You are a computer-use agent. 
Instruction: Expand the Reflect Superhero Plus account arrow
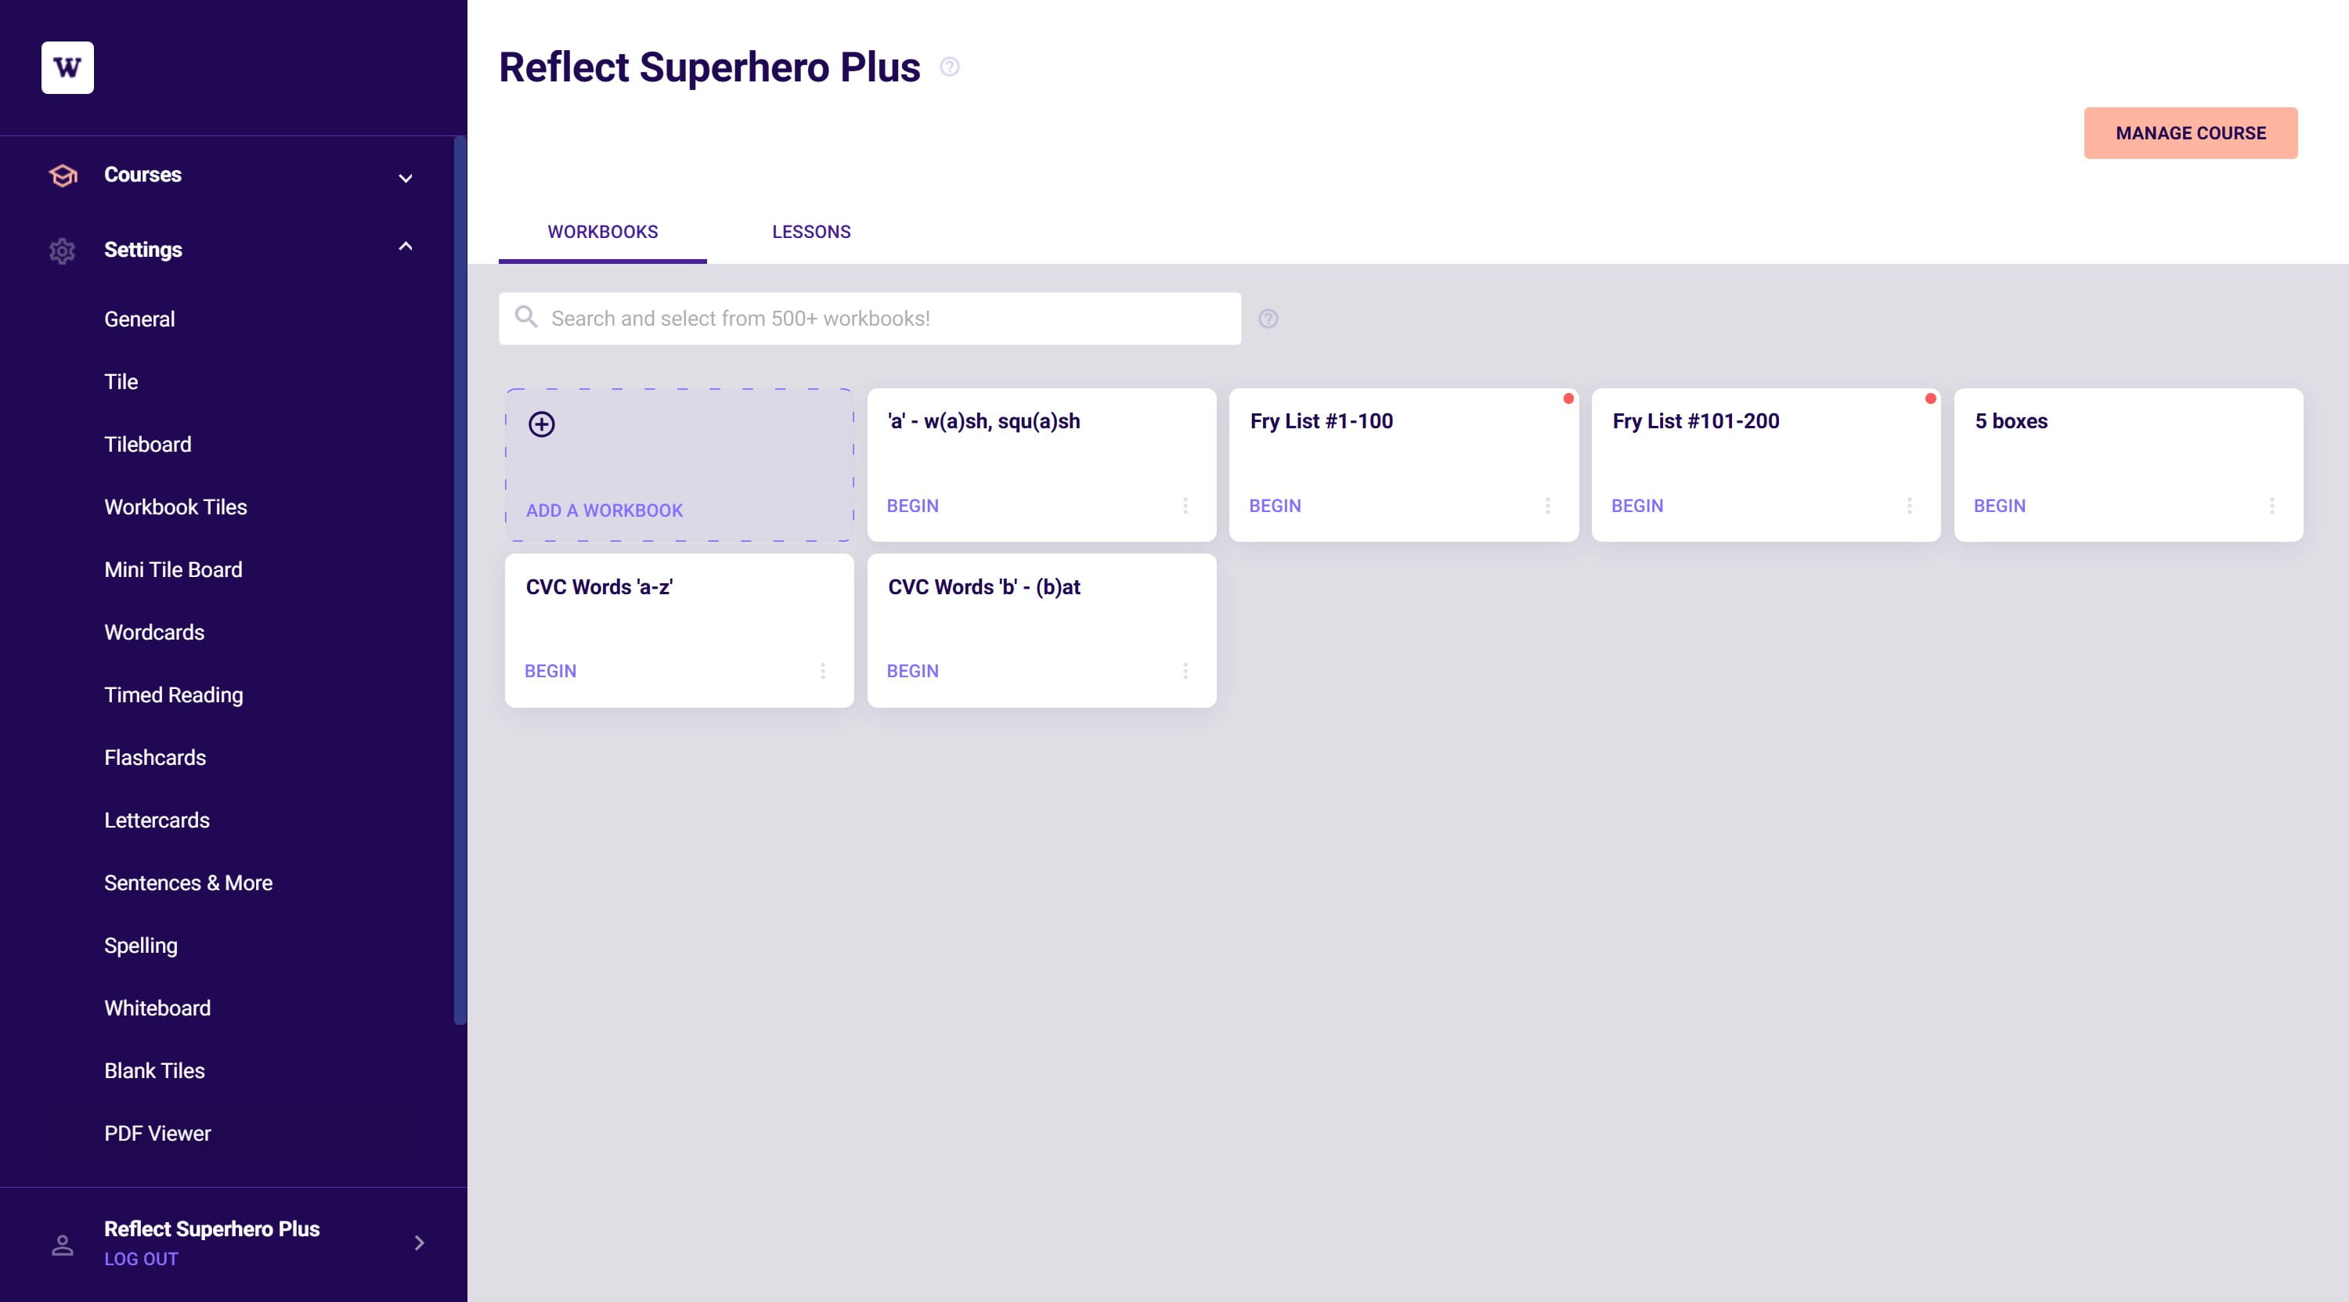coord(420,1242)
